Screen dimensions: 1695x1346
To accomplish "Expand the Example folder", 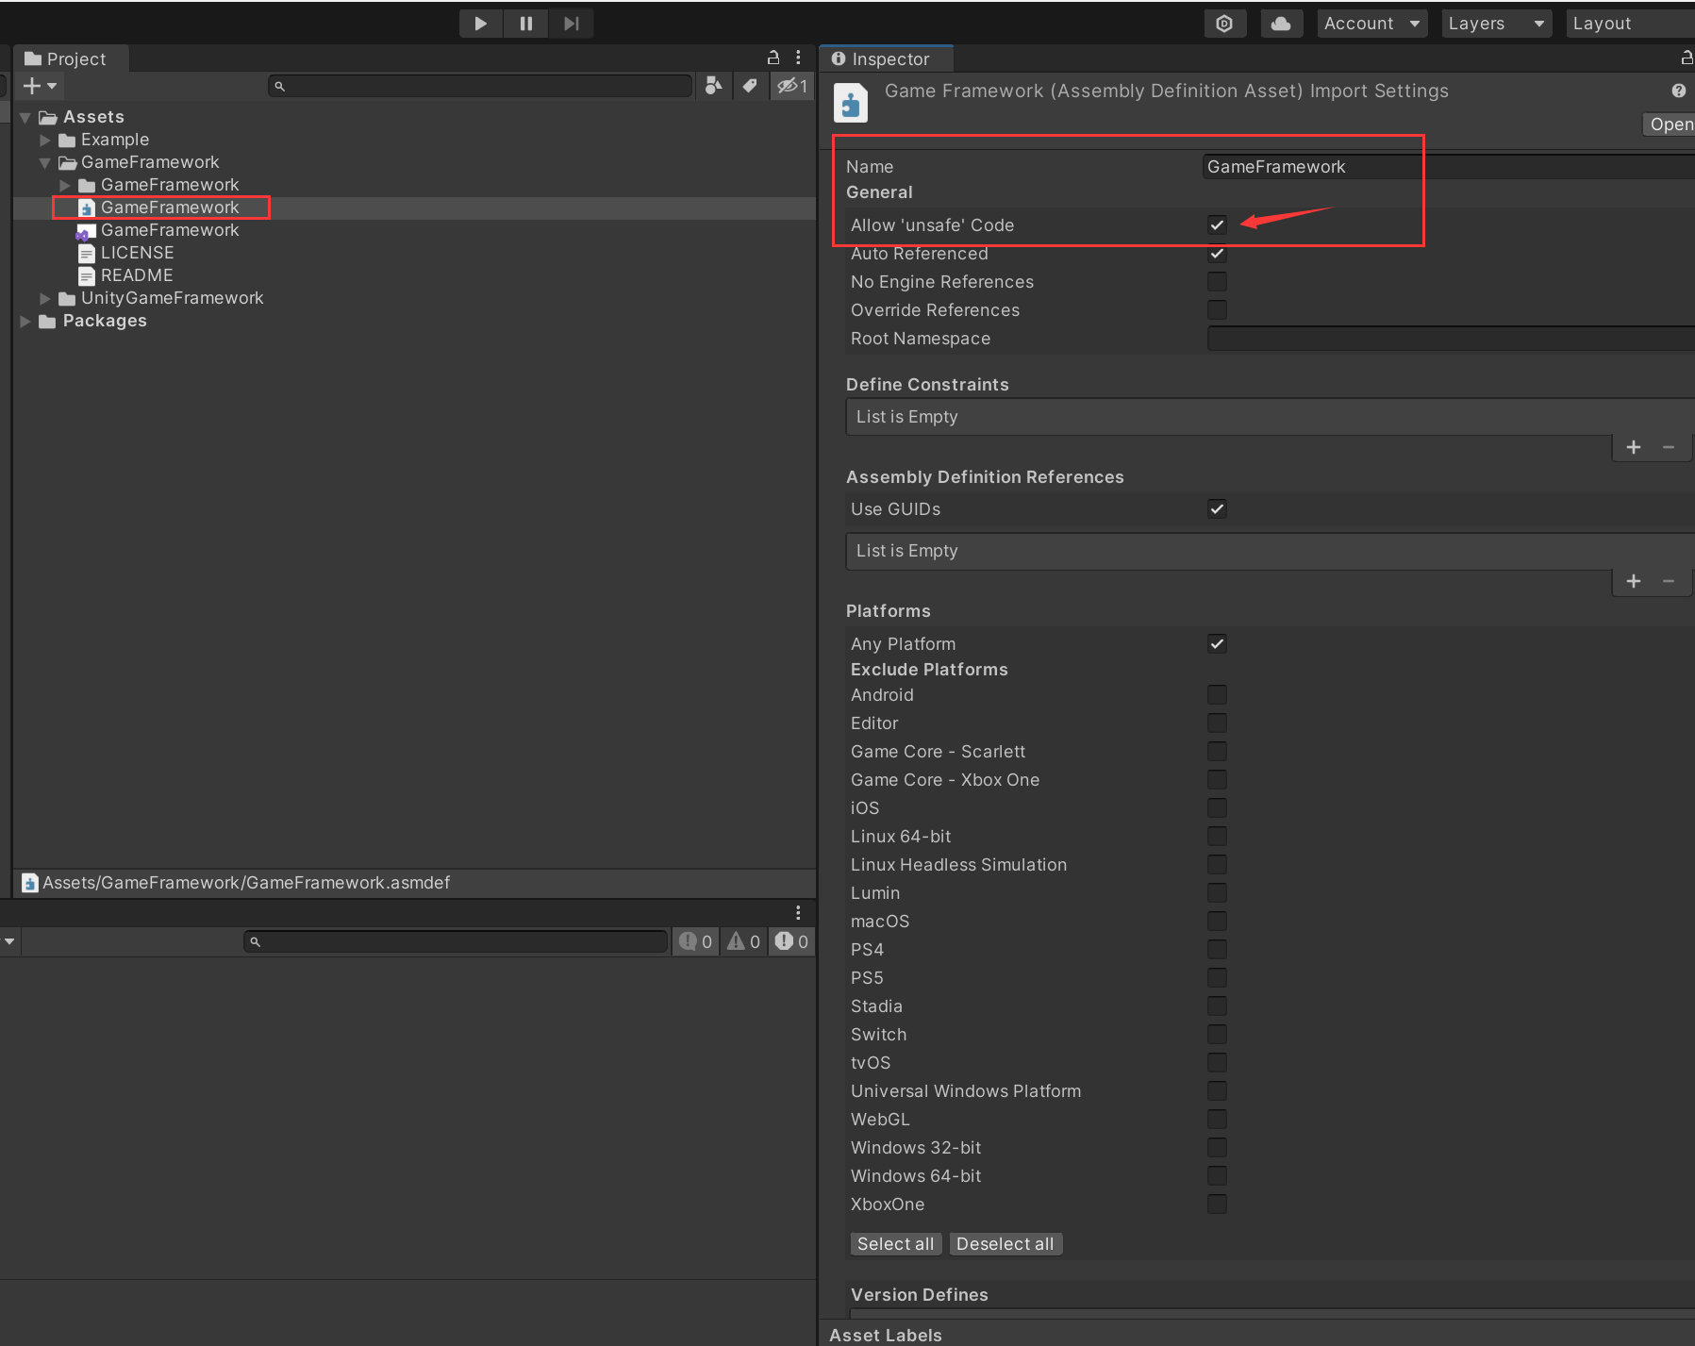I will (44, 140).
